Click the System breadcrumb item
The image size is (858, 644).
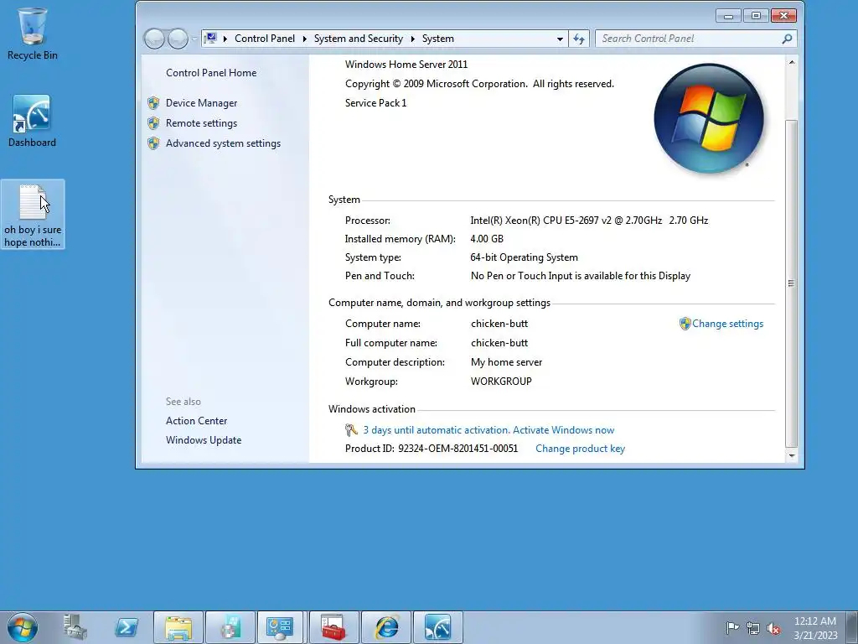tap(437, 39)
